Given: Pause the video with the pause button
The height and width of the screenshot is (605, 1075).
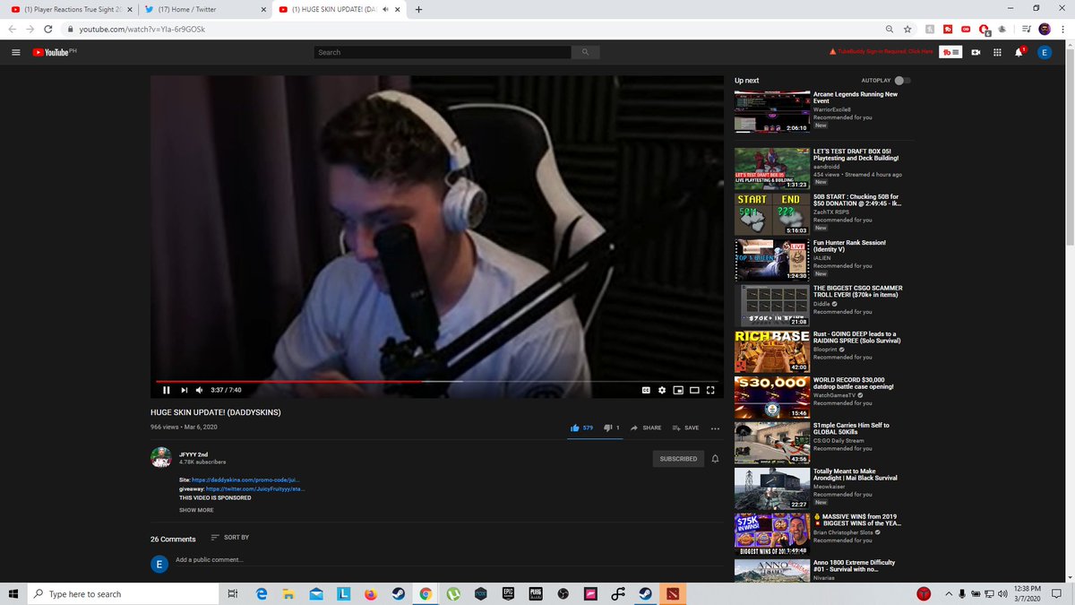Looking at the screenshot, I should (167, 390).
